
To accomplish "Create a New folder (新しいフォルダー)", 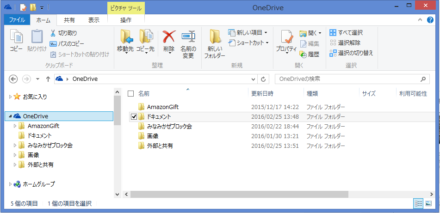I will click(x=215, y=43).
